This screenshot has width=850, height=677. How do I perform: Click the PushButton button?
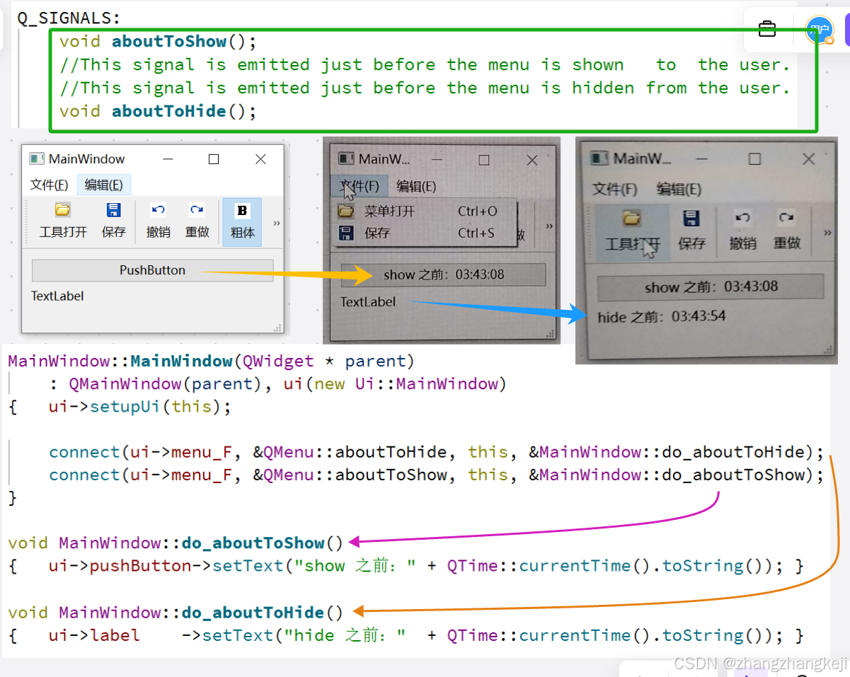152,270
